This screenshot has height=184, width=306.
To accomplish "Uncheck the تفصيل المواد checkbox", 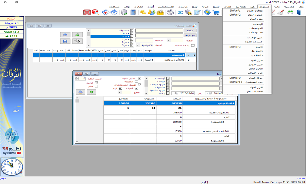I will (x=139, y=78).
